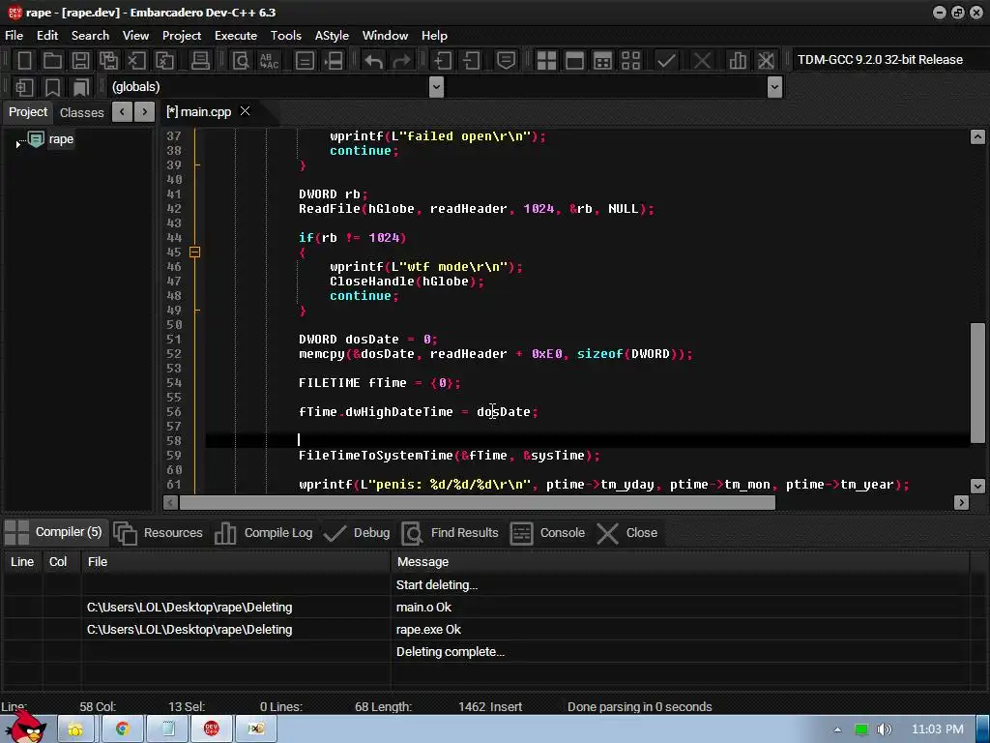Open the Compile Log tab
Viewport: 990px width, 743px height.
pos(264,533)
